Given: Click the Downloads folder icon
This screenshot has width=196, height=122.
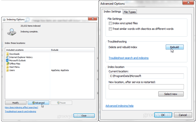Looking at the screenshot, I should point(7,54).
